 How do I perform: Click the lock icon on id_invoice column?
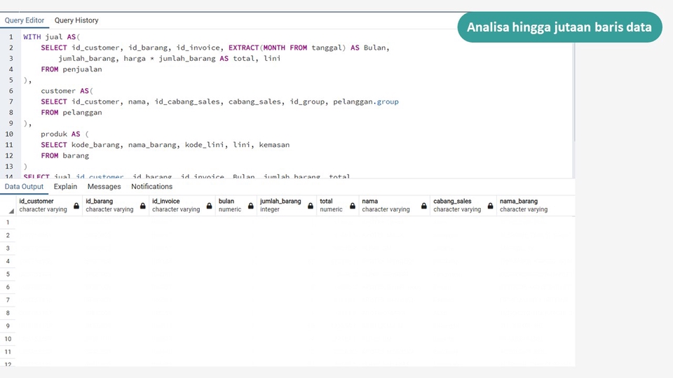click(209, 206)
